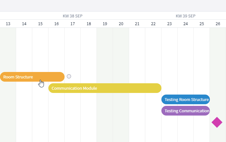Select the Communication Module task bar
226x142 pixels.
(105, 88)
